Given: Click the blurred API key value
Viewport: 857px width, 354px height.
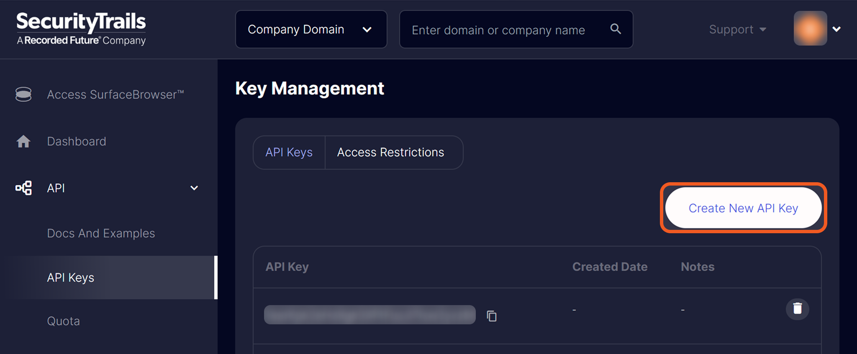Looking at the screenshot, I should click(x=369, y=315).
